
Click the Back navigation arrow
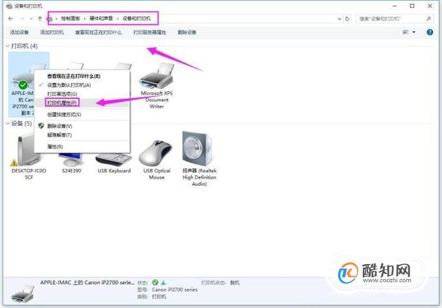[x=11, y=19]
